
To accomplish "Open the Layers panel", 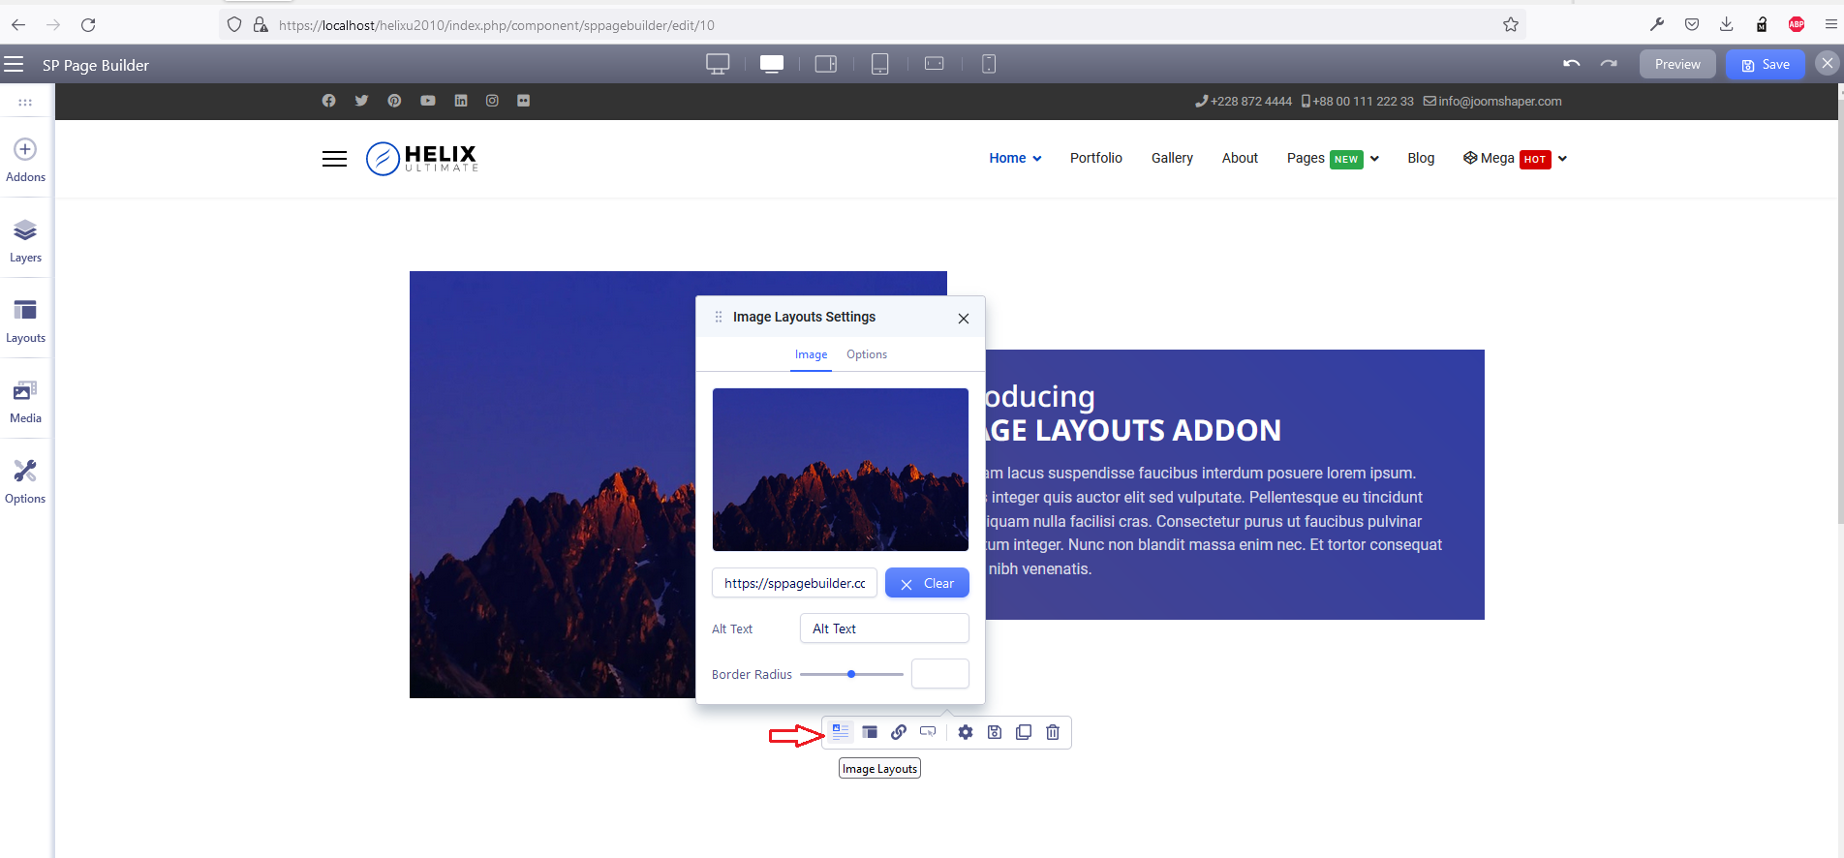I will 25,240.
